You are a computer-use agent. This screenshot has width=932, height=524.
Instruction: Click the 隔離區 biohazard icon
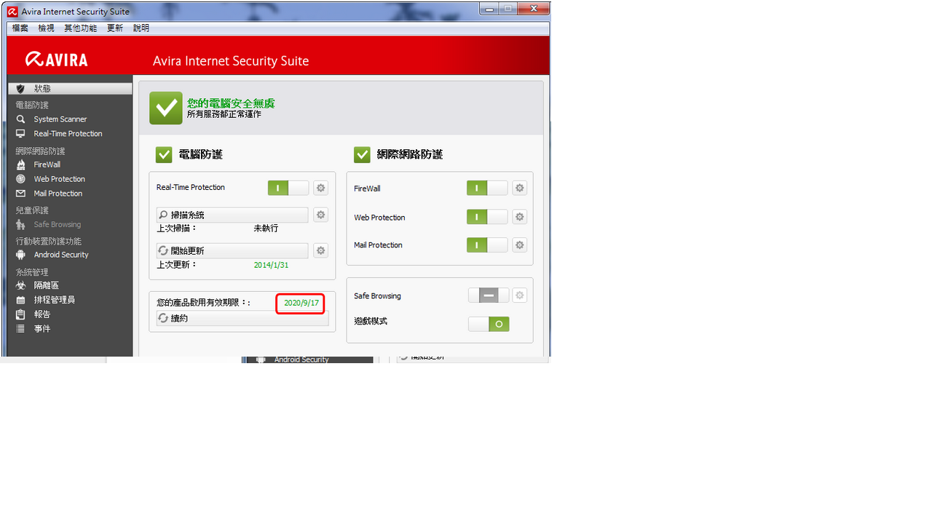(x=20, y=286)
